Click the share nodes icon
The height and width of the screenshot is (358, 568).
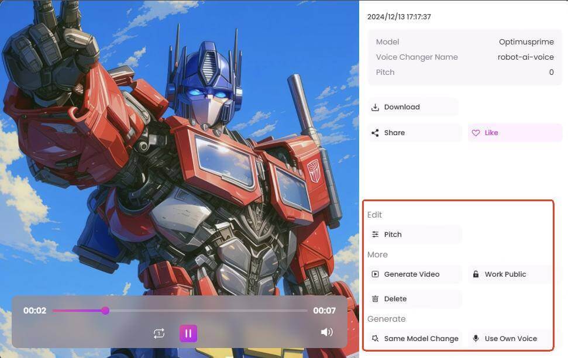376,133
